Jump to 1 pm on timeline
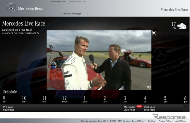The width and height of the screenshot is (190, 123). (x=85, y=99)
